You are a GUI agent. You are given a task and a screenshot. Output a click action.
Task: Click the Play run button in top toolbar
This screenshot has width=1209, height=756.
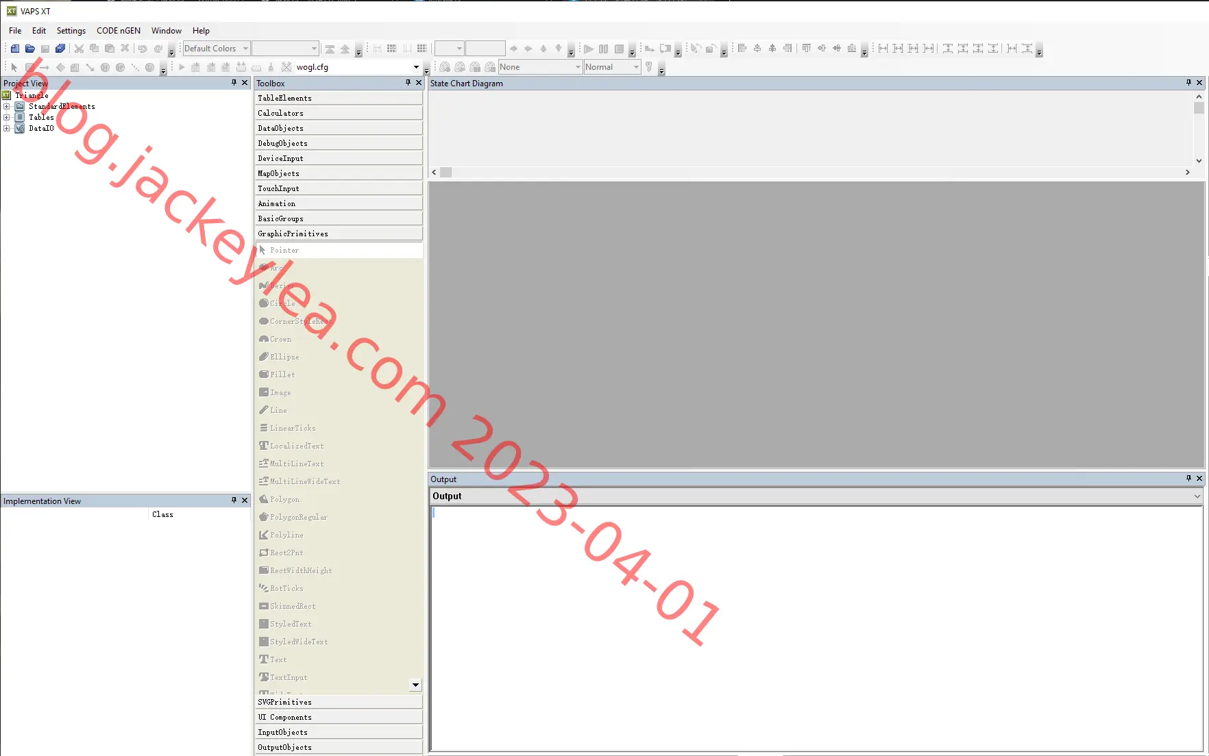pyautogui.click(x=588, y=49)
